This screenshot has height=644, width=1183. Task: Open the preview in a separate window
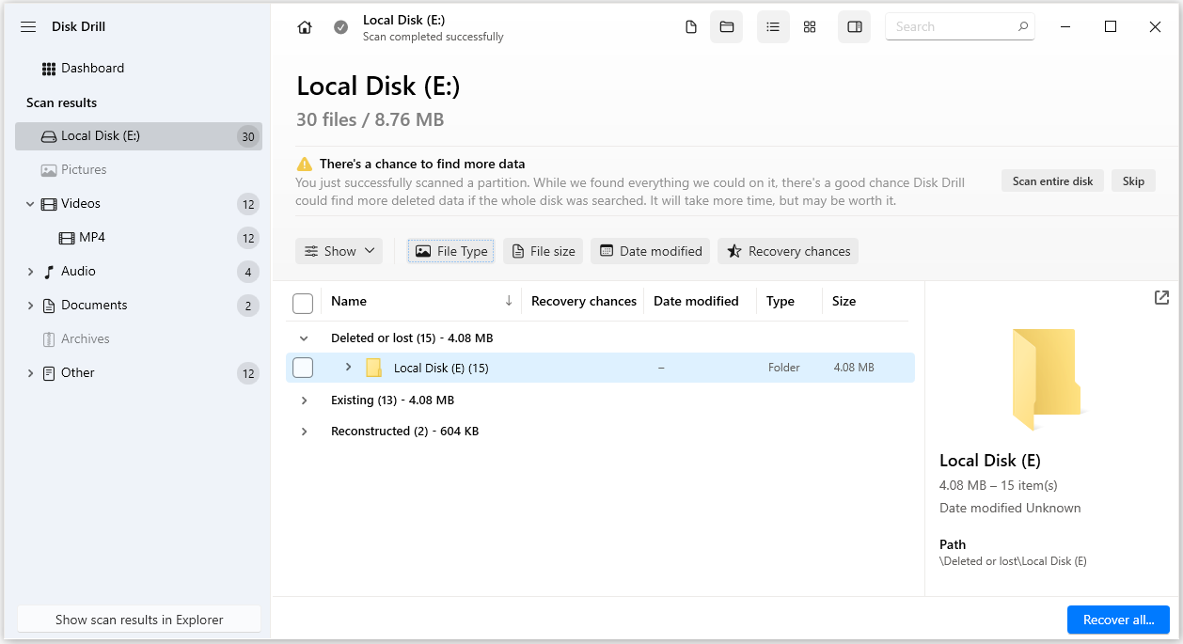(x=1160, y=297)
